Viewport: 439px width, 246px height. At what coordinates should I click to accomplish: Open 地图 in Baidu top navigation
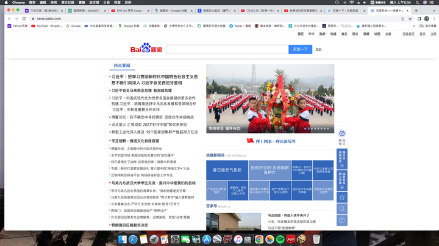coord(377,34)
